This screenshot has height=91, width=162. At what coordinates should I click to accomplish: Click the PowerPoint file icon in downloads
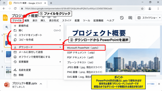coord(7,85)
